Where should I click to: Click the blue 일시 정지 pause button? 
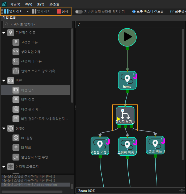(x=13, y=11)
